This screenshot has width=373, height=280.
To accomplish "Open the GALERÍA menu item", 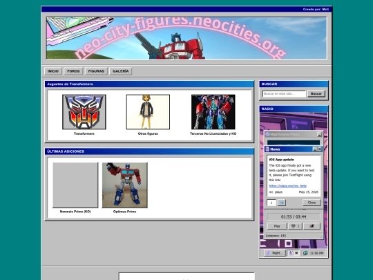I will point(121,71).
